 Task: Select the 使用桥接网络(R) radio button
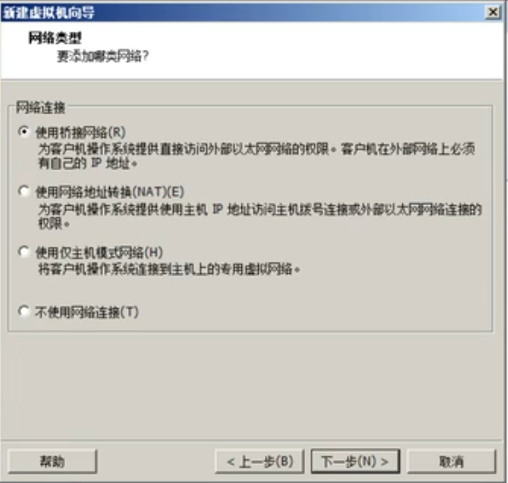pos(24,132)
